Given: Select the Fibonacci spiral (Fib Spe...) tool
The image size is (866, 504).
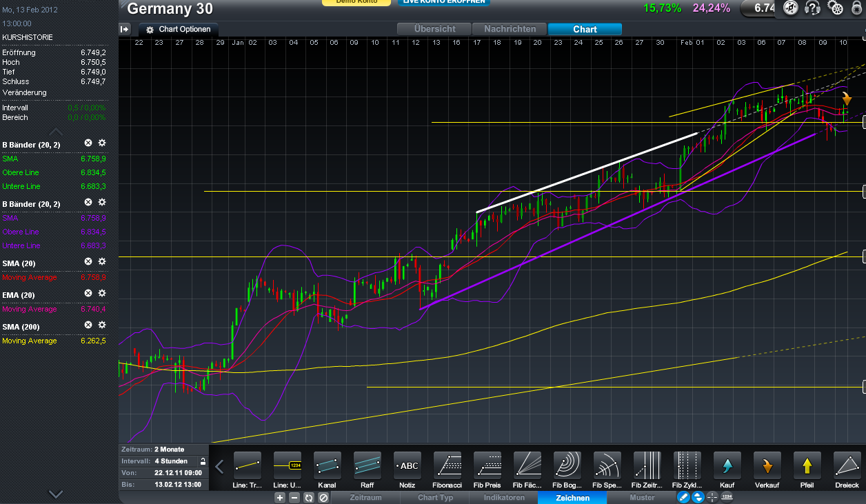Looking at the screenshot, I should [607, 465].
